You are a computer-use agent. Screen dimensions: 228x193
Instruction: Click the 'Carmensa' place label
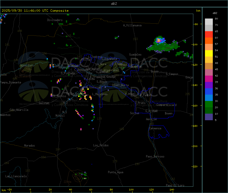pyautogui.click(x=155, y=128)
